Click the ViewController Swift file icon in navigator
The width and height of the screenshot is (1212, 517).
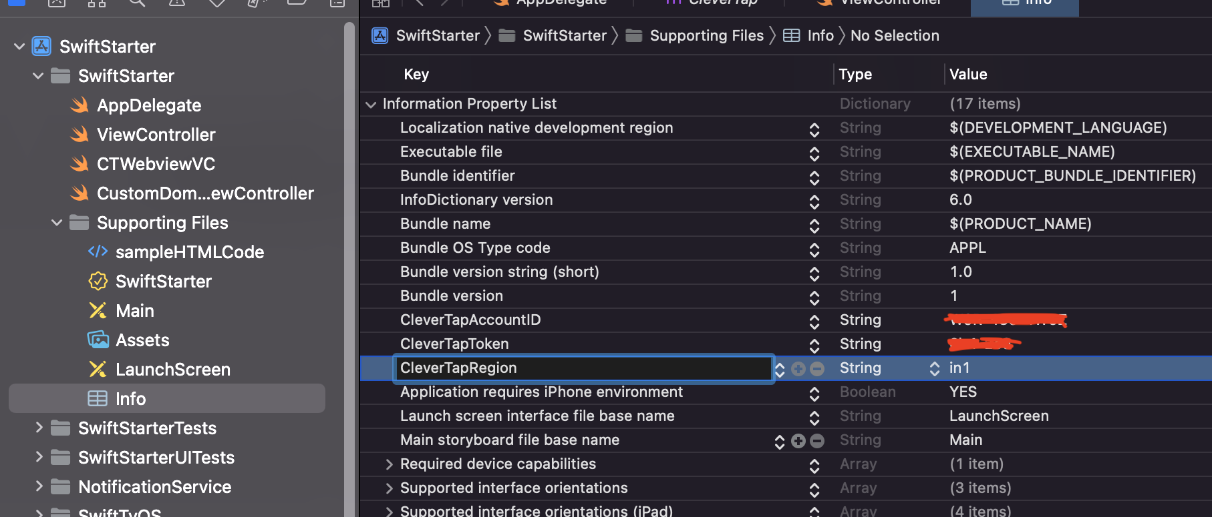tap(80, 134)
